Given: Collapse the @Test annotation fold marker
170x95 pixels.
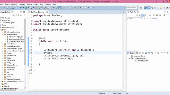Looking at the screenshot, I should (32, 38).
